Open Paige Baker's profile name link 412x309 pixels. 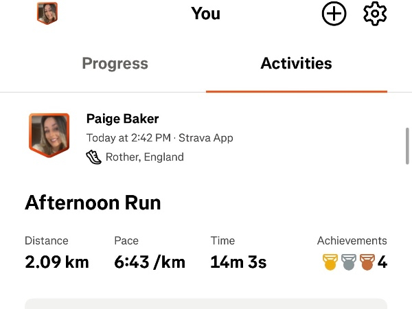123,119
